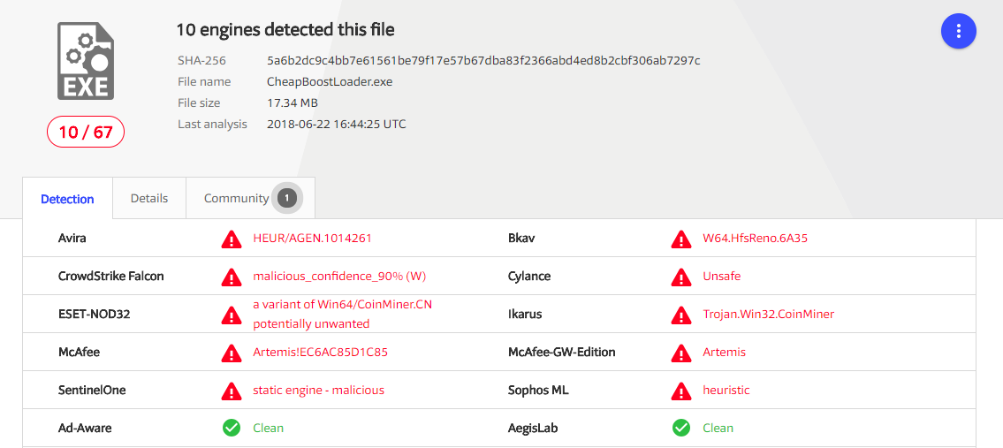Select the Detection tab
Viewport: 1003px width, 448px height.
click(x=67, y=199)
